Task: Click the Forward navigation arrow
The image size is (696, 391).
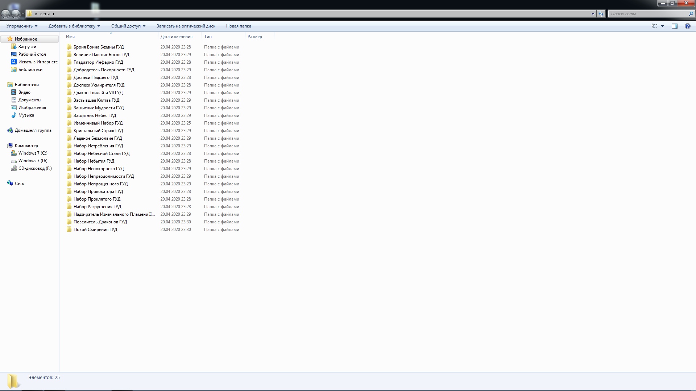Action: 16,14
